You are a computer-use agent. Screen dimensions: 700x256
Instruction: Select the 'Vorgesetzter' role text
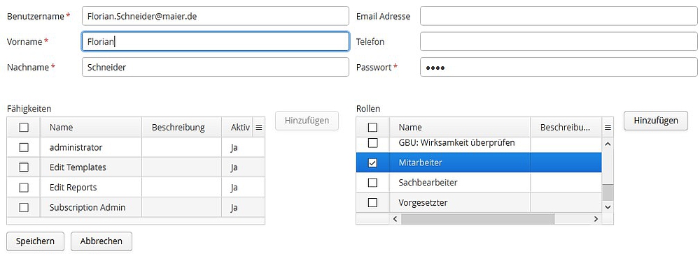[x=423, y=202]
